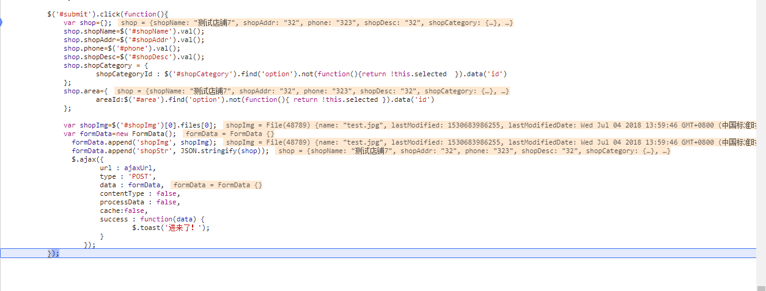The image size is (766, 291).
Task: Click the 'shop.area={' statement
Action: (x=86, y=91)
